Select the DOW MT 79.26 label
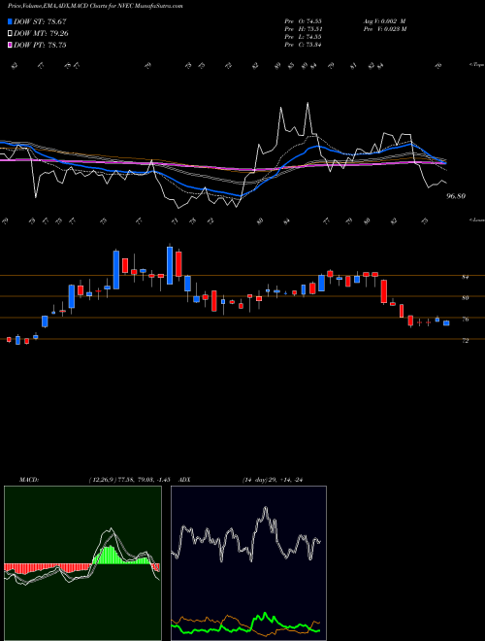 click(x=41, y=34)
